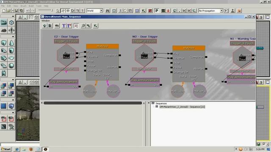Click the Cone brush builder icon
This screenshot has width=271, height=152.
coord(11,43)
